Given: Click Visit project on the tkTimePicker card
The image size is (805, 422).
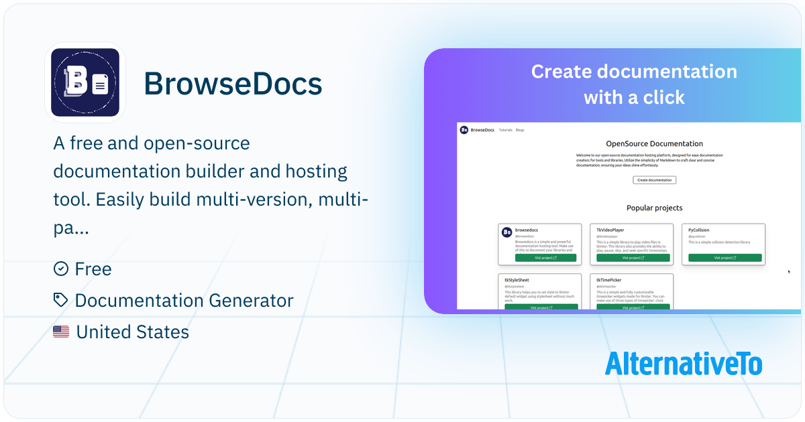Looking at the screenshot, I should coord(632,307).
